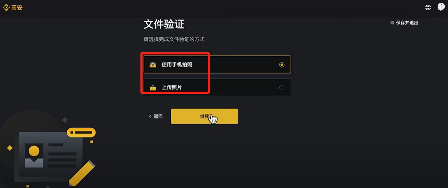The width and height of the screenshot is (448, 188).
Task: Click the 文件验证 page heading
Action: point(164,25)
